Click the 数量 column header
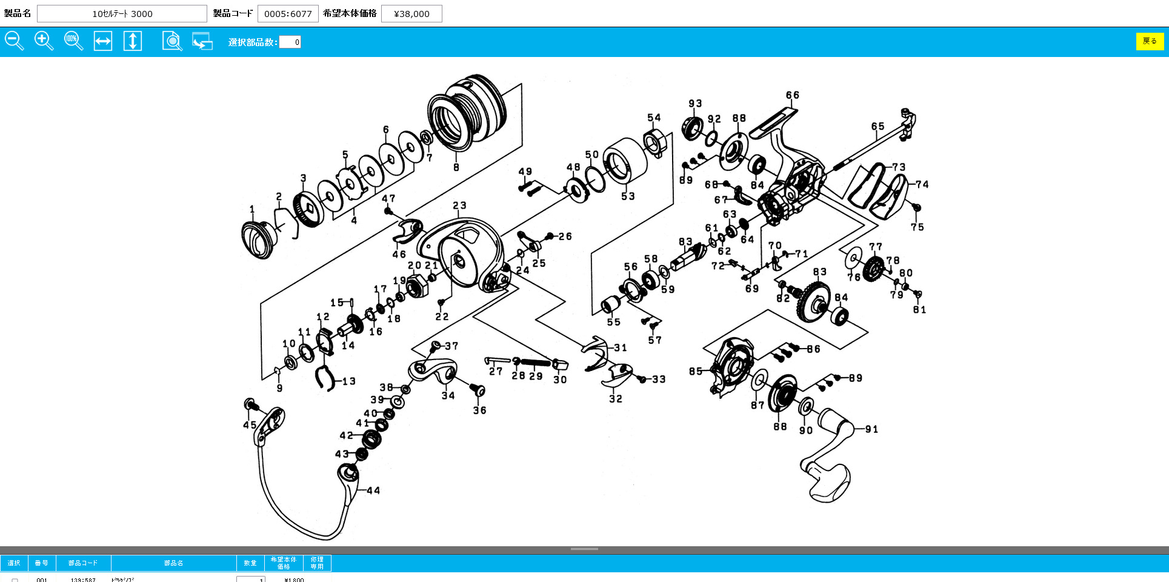The image size is (1169, 582). pyautogui.click(x=250, y=563)
